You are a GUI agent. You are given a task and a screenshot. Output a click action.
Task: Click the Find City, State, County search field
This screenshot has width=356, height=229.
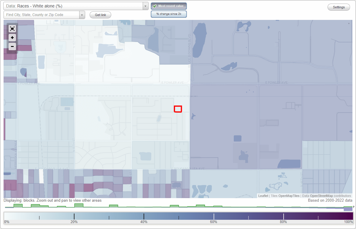click(x=42, y=15)
